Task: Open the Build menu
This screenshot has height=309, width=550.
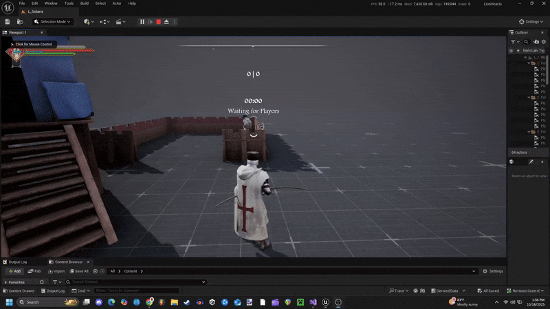Action: 84,3
